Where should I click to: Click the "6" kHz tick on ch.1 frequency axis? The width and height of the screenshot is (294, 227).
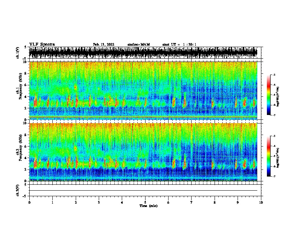tap(26, 85)
